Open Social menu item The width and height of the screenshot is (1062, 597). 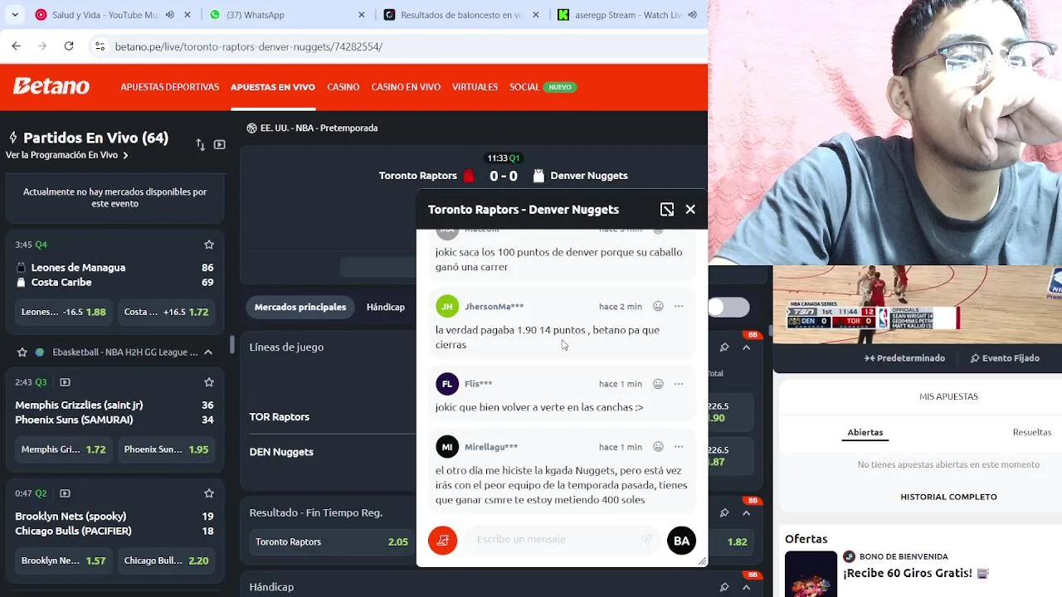[524, 87]
